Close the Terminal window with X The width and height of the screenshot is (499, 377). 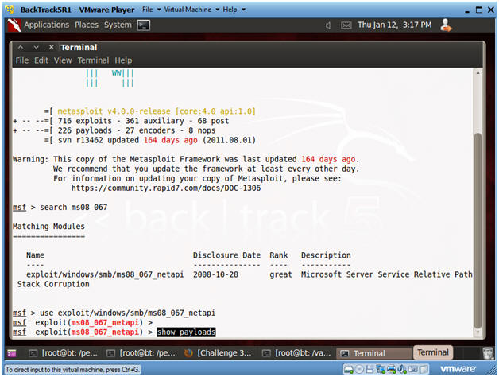51,47
